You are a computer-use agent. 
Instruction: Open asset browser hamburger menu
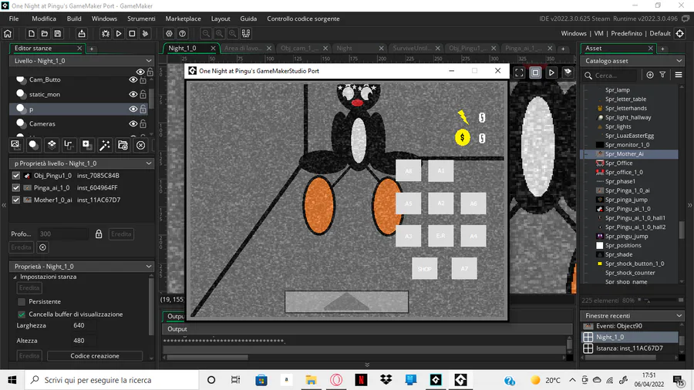click(x=679, y=76)
